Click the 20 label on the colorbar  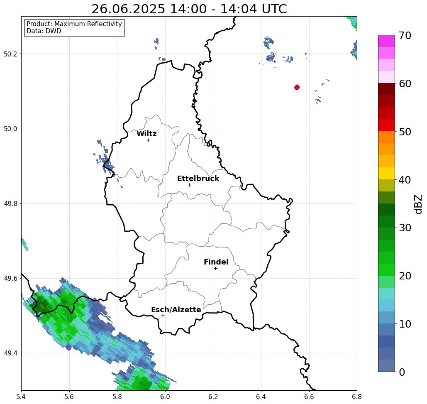(x=405, y=276)
